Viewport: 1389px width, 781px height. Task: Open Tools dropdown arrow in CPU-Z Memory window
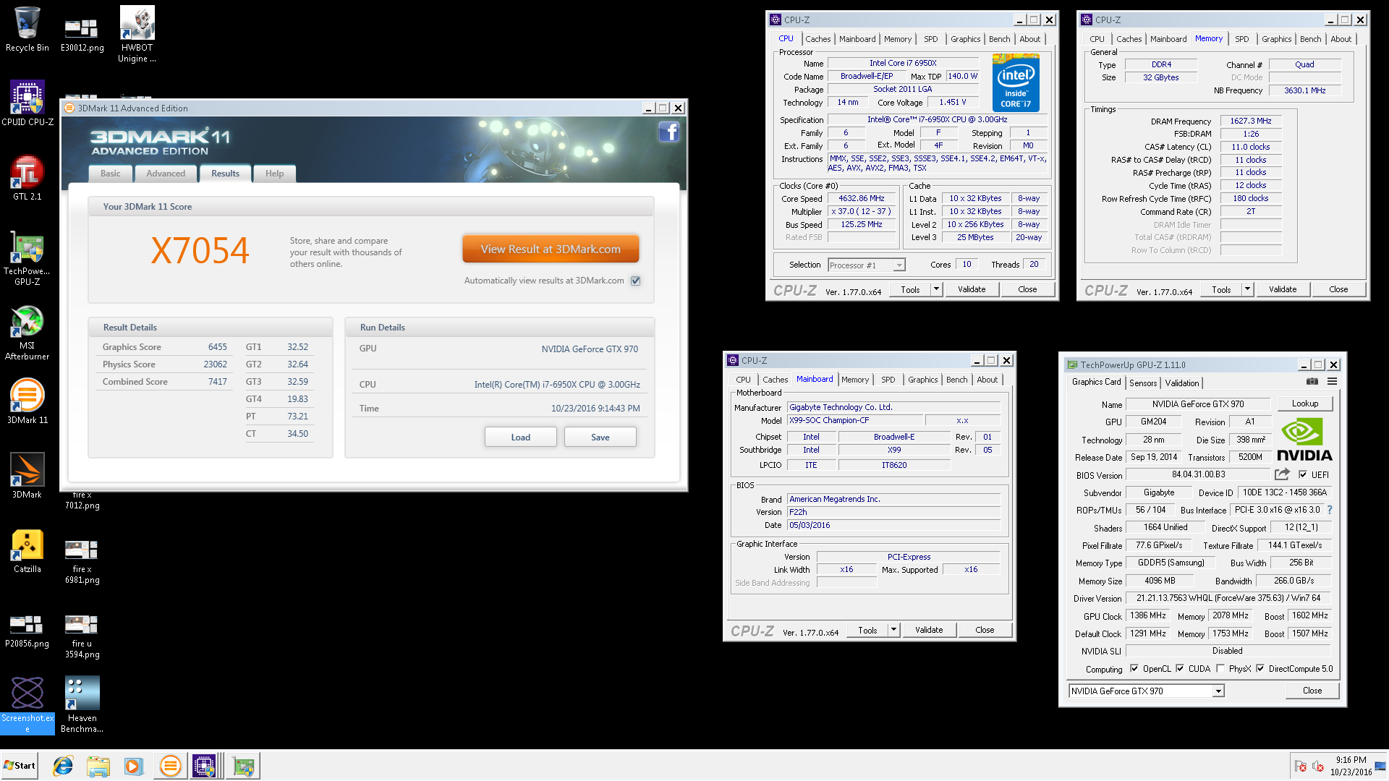coord(1247,289)
